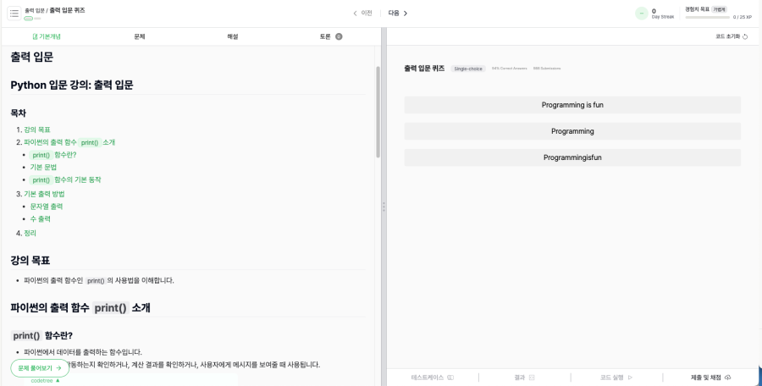Click the code reset refresh icon
Screen dimensions: 762x386
745,36
